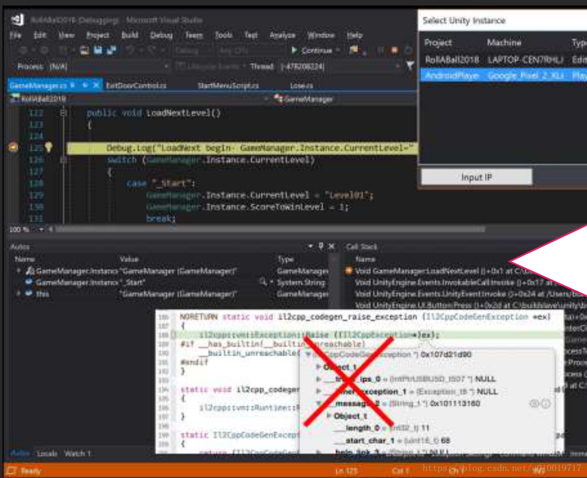Click the Undo toolbar icon
The width and height of the screenshot is (587, 478).
[130, 50]
